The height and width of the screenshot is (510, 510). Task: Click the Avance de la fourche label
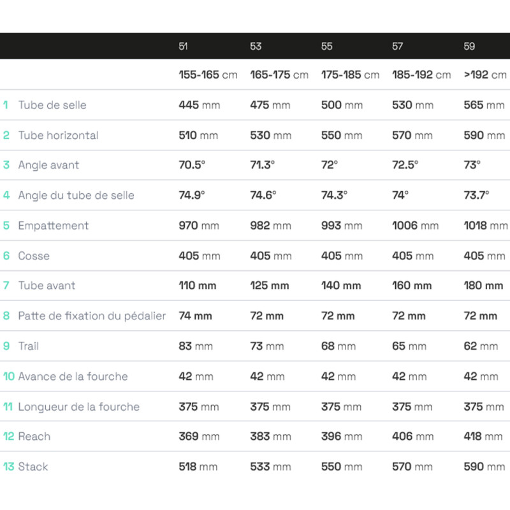(x=73, y=376)
